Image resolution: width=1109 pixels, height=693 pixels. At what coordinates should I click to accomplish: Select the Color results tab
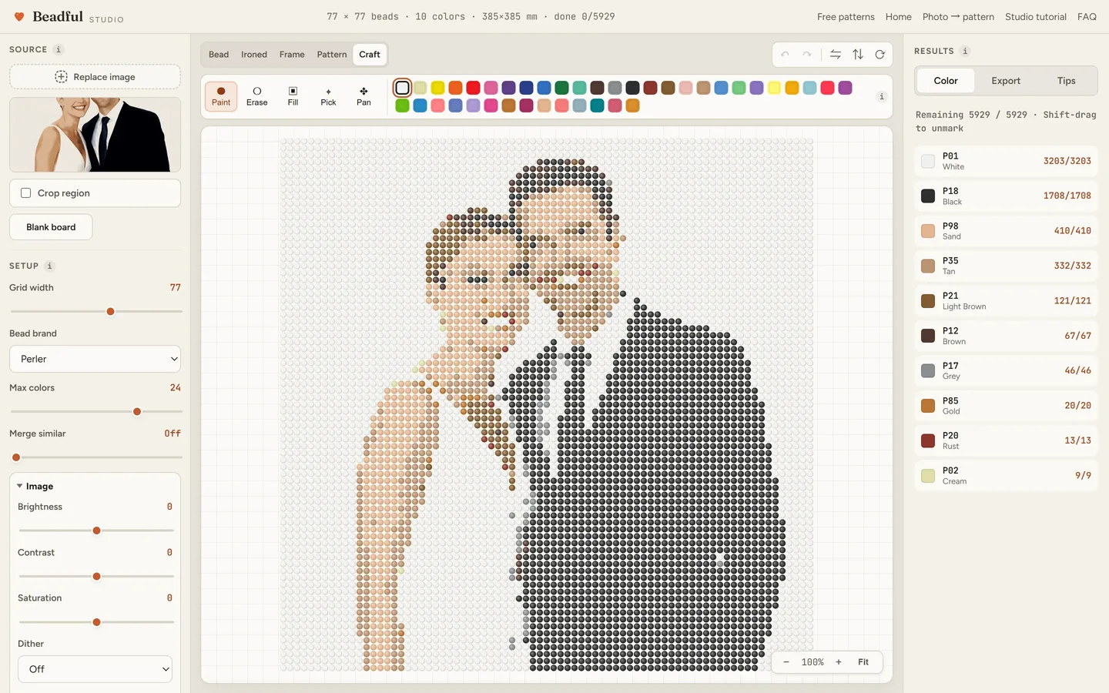pyautogui.click(x=946, y=81)
